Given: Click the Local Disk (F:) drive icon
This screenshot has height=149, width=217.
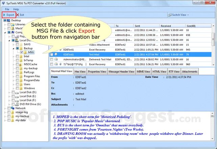Looking at the screenshot, I should pos(17,100).
